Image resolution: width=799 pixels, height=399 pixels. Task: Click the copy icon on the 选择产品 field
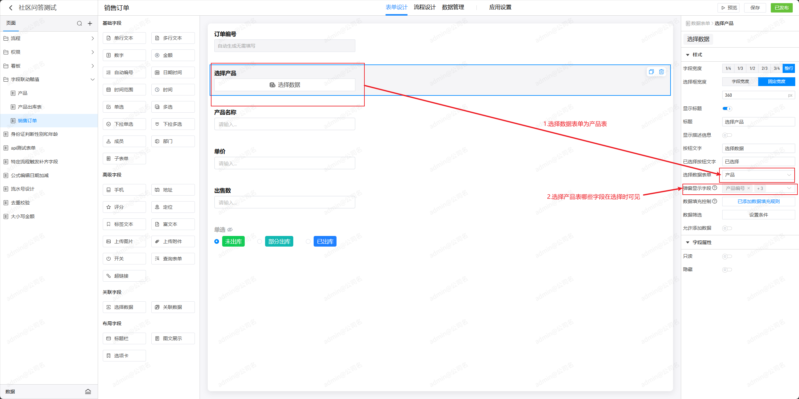click(x=651, y=72)
